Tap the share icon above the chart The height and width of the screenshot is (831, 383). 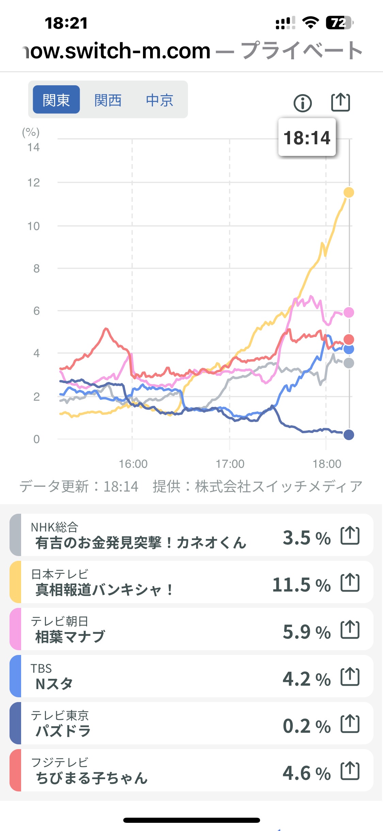click(x=340, y=102)
